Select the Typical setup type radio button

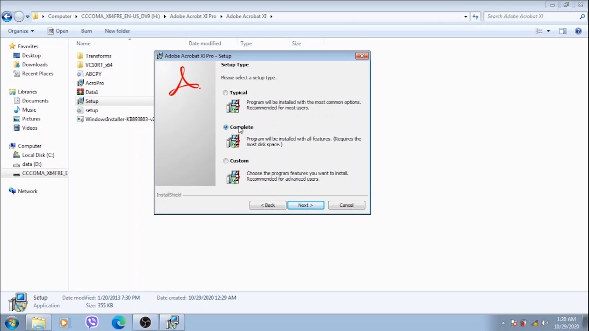pos(225,93)
